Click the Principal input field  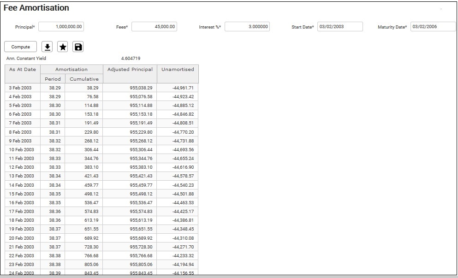pyautogui.click(x=61, y=27)
